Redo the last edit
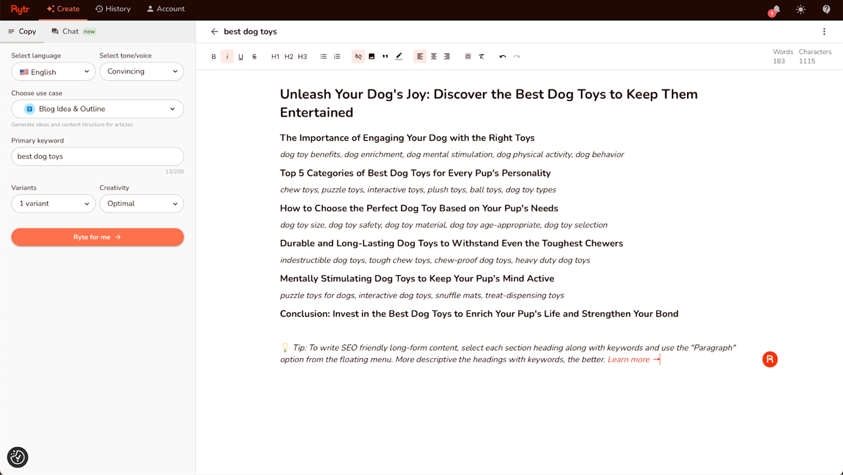Image resolution: width=843 pixels, height=475 pixels. tap(516, 57)
